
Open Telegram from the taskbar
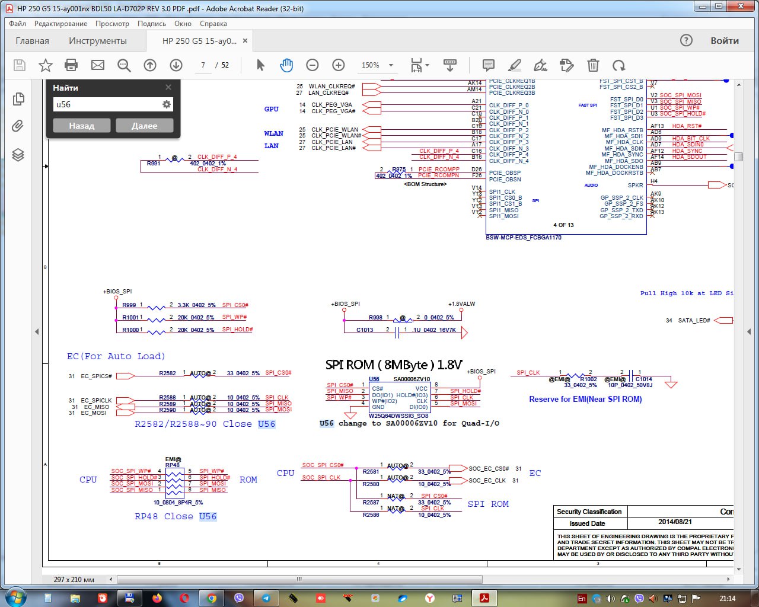pos(266,598)
